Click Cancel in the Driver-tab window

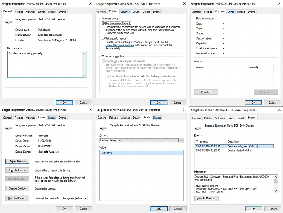pos(83,209)
